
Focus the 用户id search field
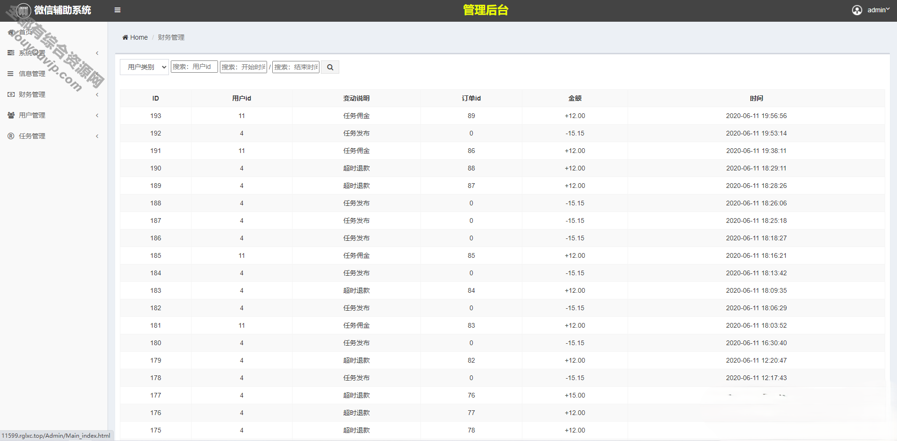[194, 67]
